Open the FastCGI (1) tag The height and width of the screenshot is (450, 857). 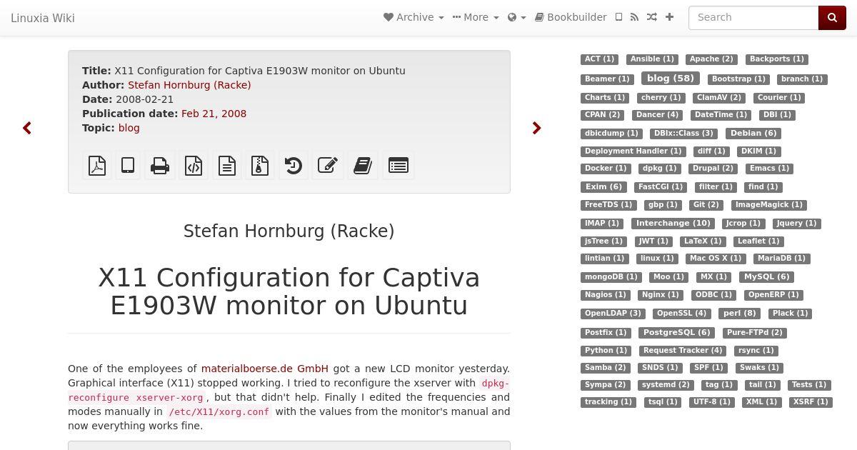(x=661, y=187)
